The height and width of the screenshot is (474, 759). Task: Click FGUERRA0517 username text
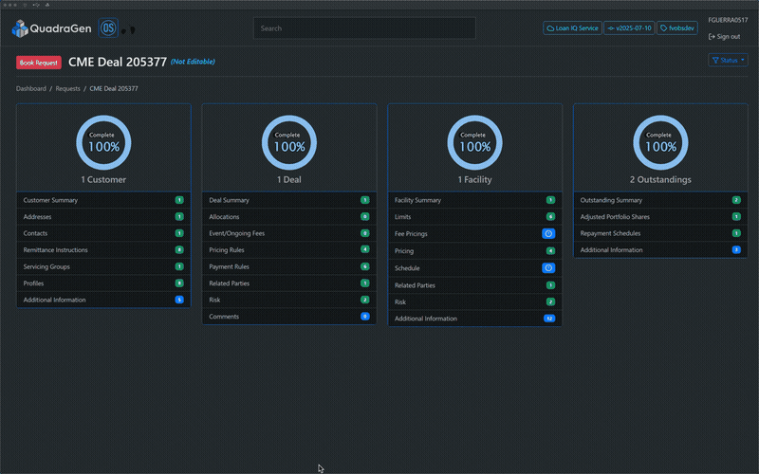pos(728,20)
